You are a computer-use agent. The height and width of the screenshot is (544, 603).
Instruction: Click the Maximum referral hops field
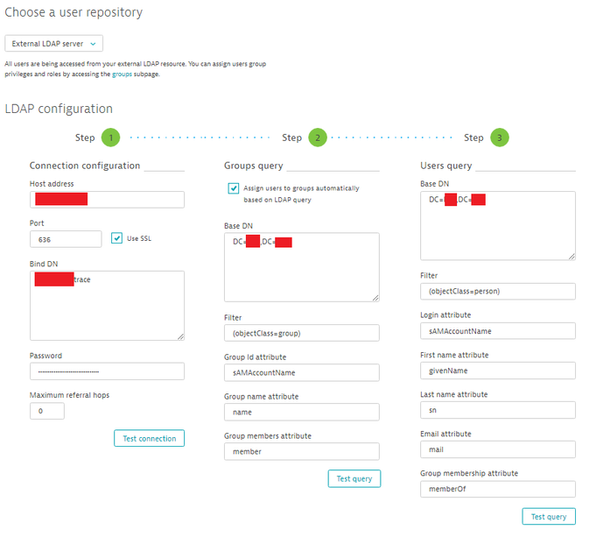46,410
